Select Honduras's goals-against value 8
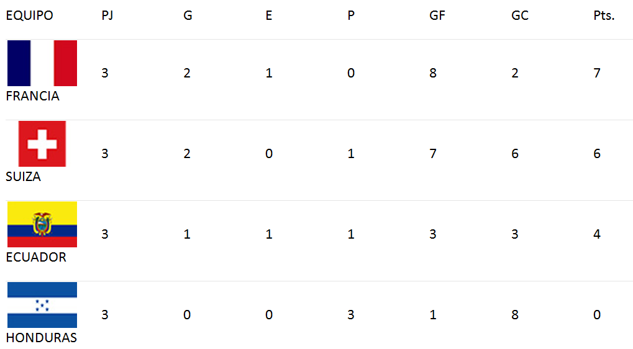The height and width of the screenshot is (349, 633). coord(515,315)
